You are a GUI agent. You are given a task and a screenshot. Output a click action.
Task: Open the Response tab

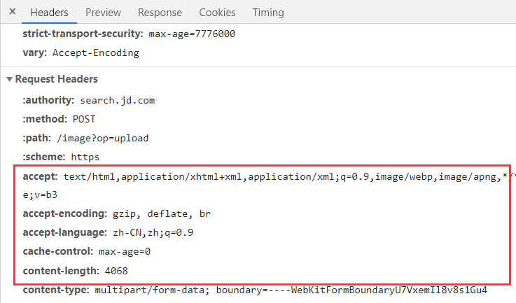[160, 13]
